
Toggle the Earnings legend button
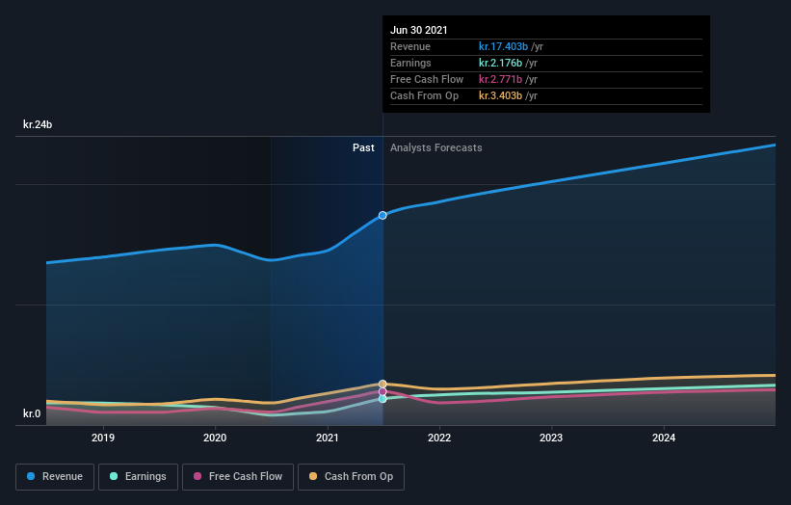tap(138, 477)
